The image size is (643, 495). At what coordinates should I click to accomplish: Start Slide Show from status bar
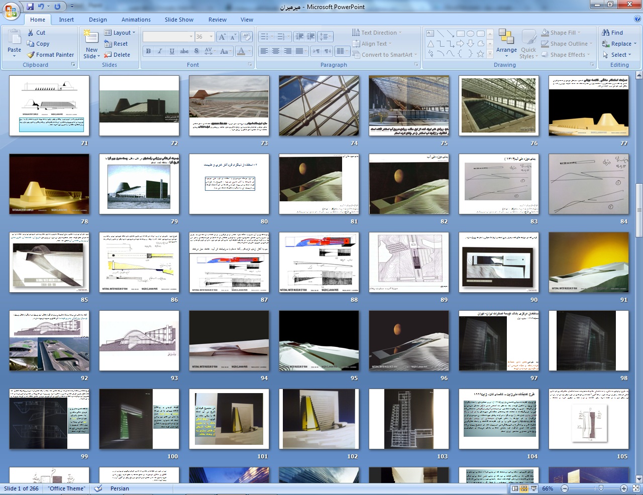(x=533, y=488)
